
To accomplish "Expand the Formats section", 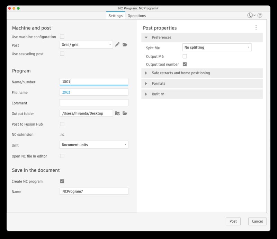I will pyautogui.click(x=159, y=84).
